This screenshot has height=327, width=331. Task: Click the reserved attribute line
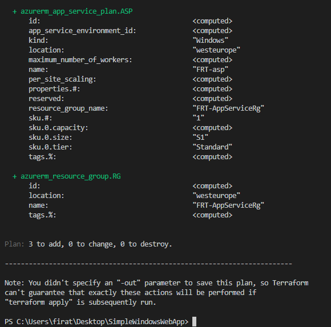pos(46,99)
